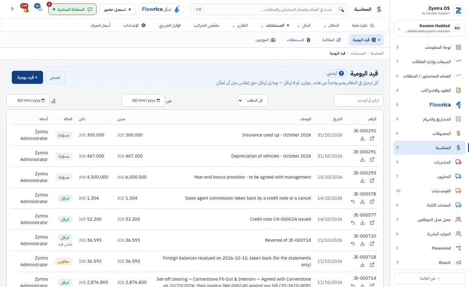Open لوحة المعلومات in sidebar

tap(429, 47)
